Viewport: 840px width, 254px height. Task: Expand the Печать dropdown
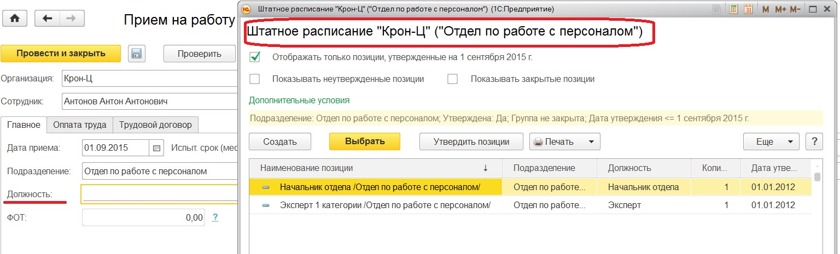click(x=591, y=142)
